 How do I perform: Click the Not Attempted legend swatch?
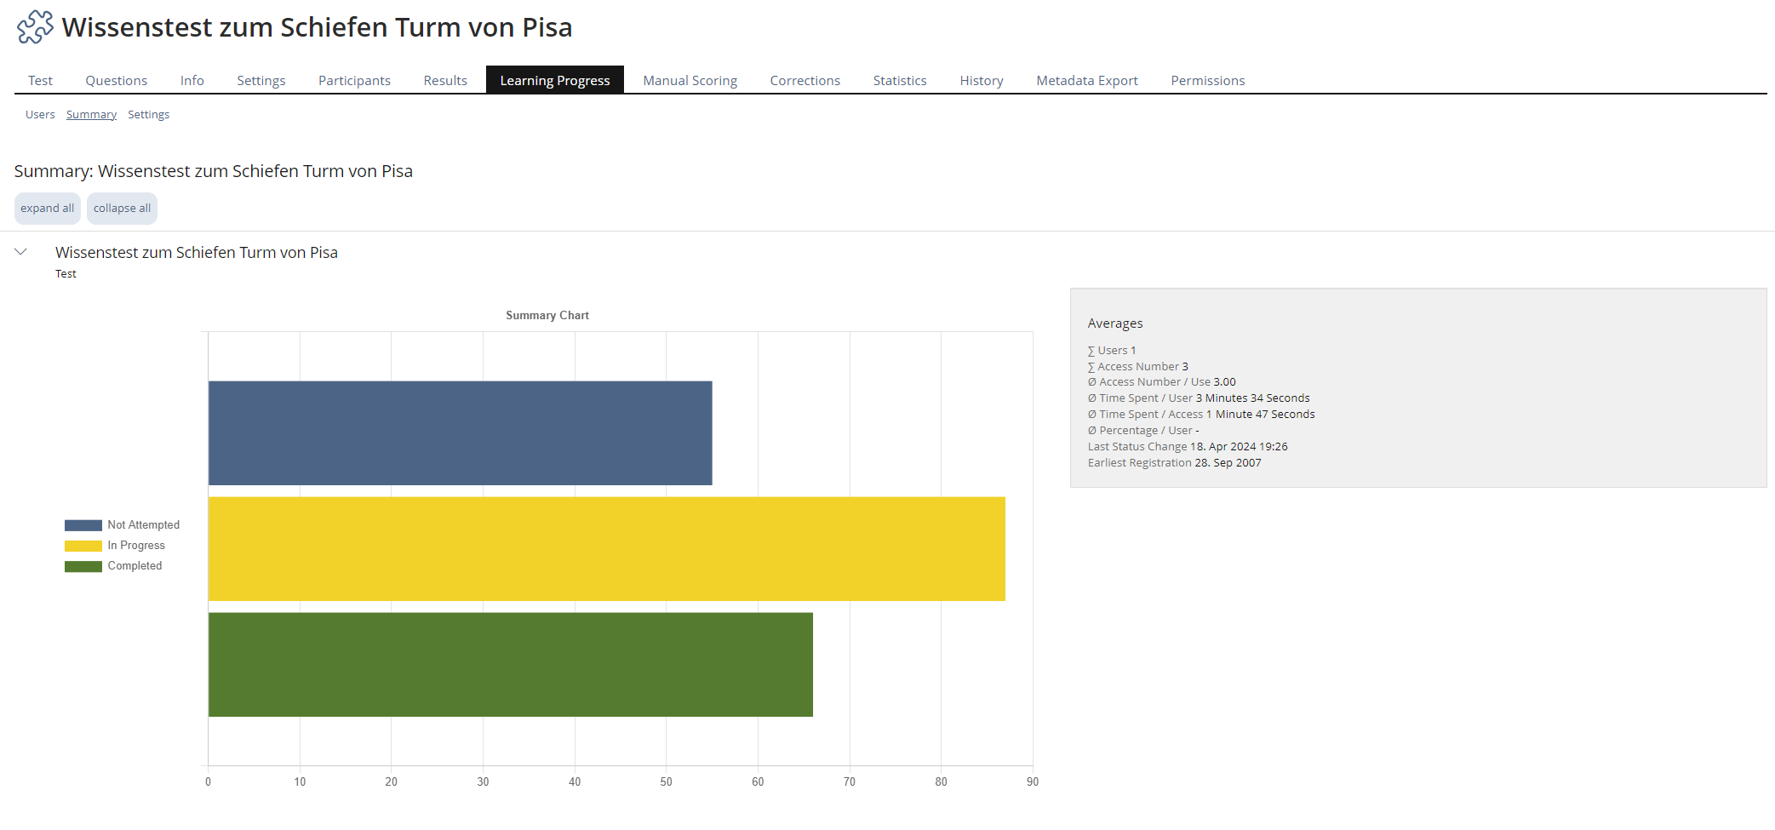pyautogui.click(x=83, y=525)
